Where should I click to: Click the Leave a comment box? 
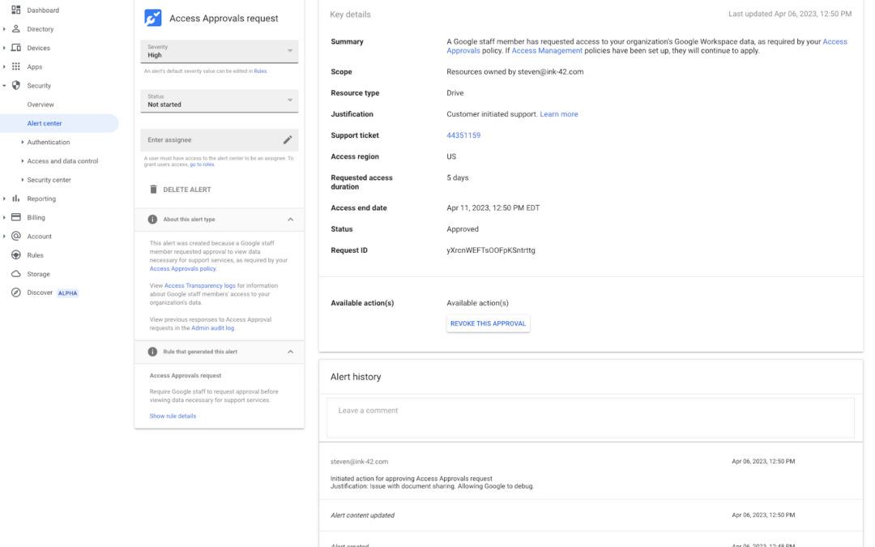[591, 417]
